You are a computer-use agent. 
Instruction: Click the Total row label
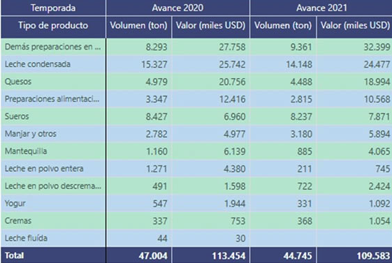pos(14,255)
